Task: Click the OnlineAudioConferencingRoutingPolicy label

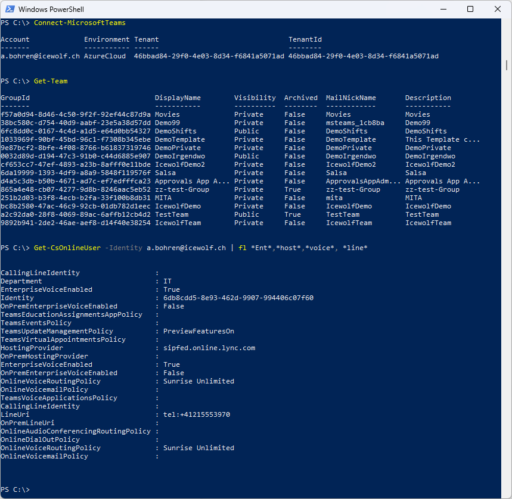Action: coord(76,431)
